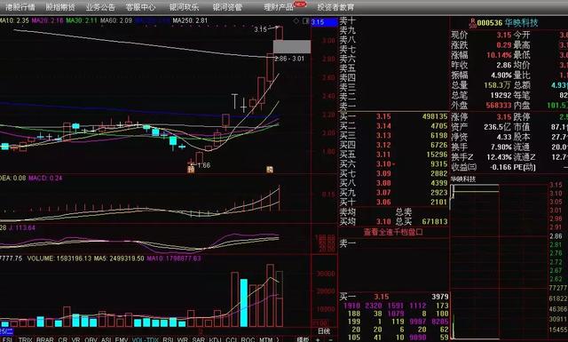The image size is (568, 342).
Task: Click the orange marker under the latest candles
Action: tap(270, 170)
